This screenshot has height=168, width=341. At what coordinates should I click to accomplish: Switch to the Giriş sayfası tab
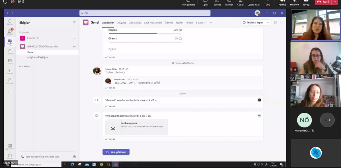tap(135, 23)
